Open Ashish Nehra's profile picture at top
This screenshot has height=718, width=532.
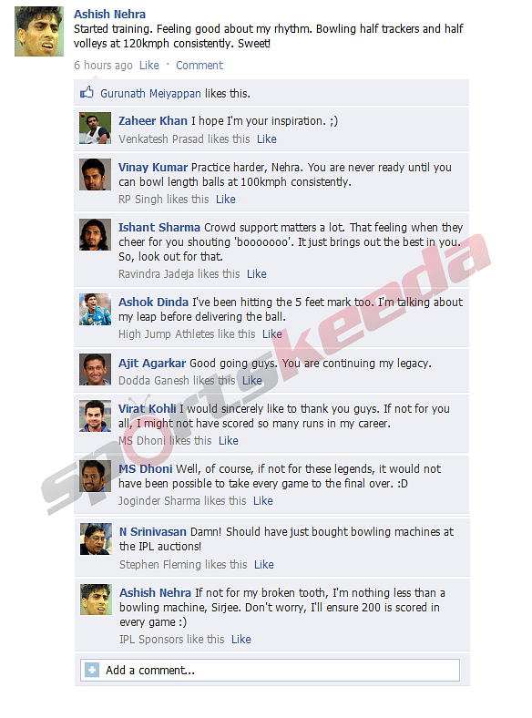pyautogui.click(x=39, y=31)
